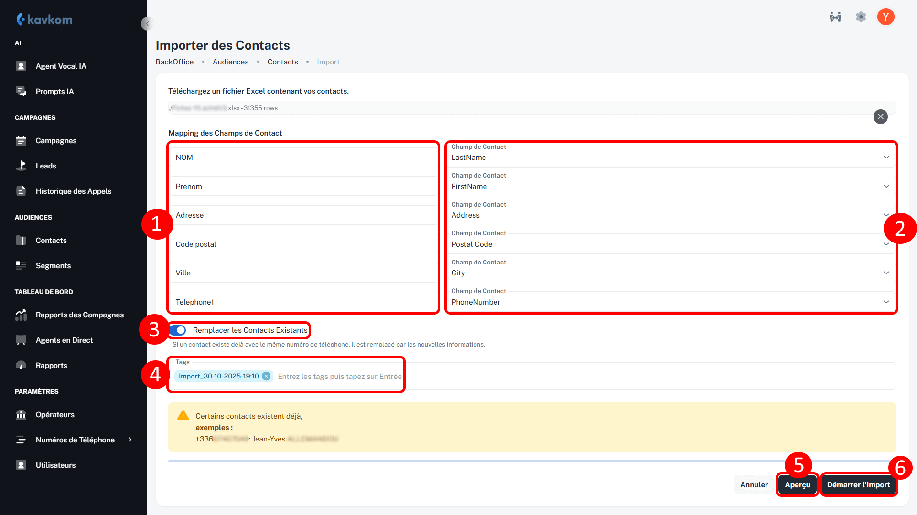Expand the Postal Code field dropdown
The height and width of the screenshot is (515, 917).
click(885, 244)
